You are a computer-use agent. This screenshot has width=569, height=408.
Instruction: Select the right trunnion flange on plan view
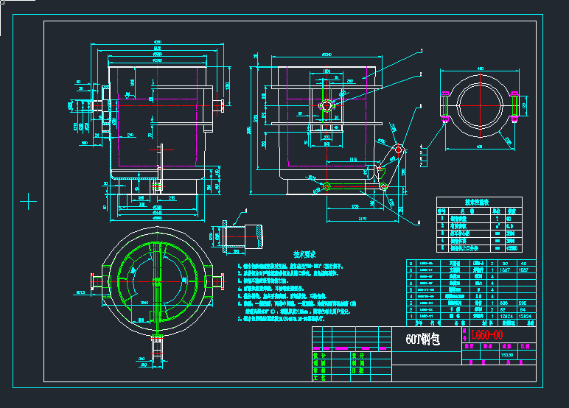coord(218,281)
